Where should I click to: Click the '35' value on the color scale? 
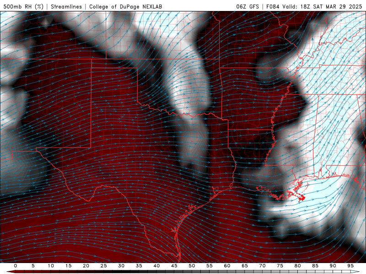click(x=139, y=266)
